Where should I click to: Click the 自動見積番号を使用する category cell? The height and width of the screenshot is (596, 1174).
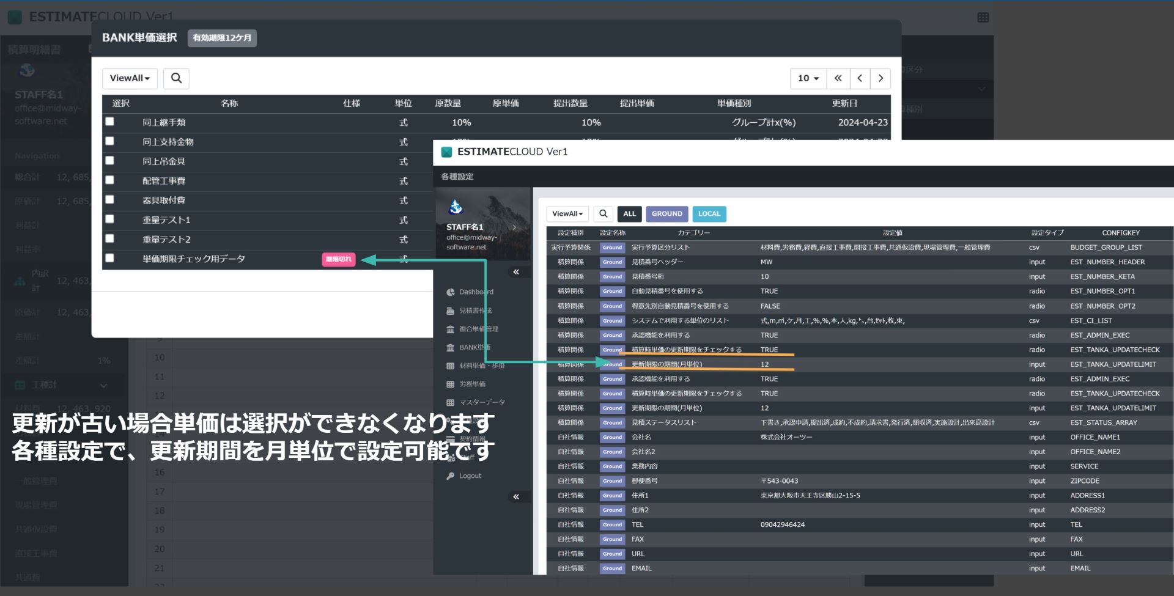[667, 292]
